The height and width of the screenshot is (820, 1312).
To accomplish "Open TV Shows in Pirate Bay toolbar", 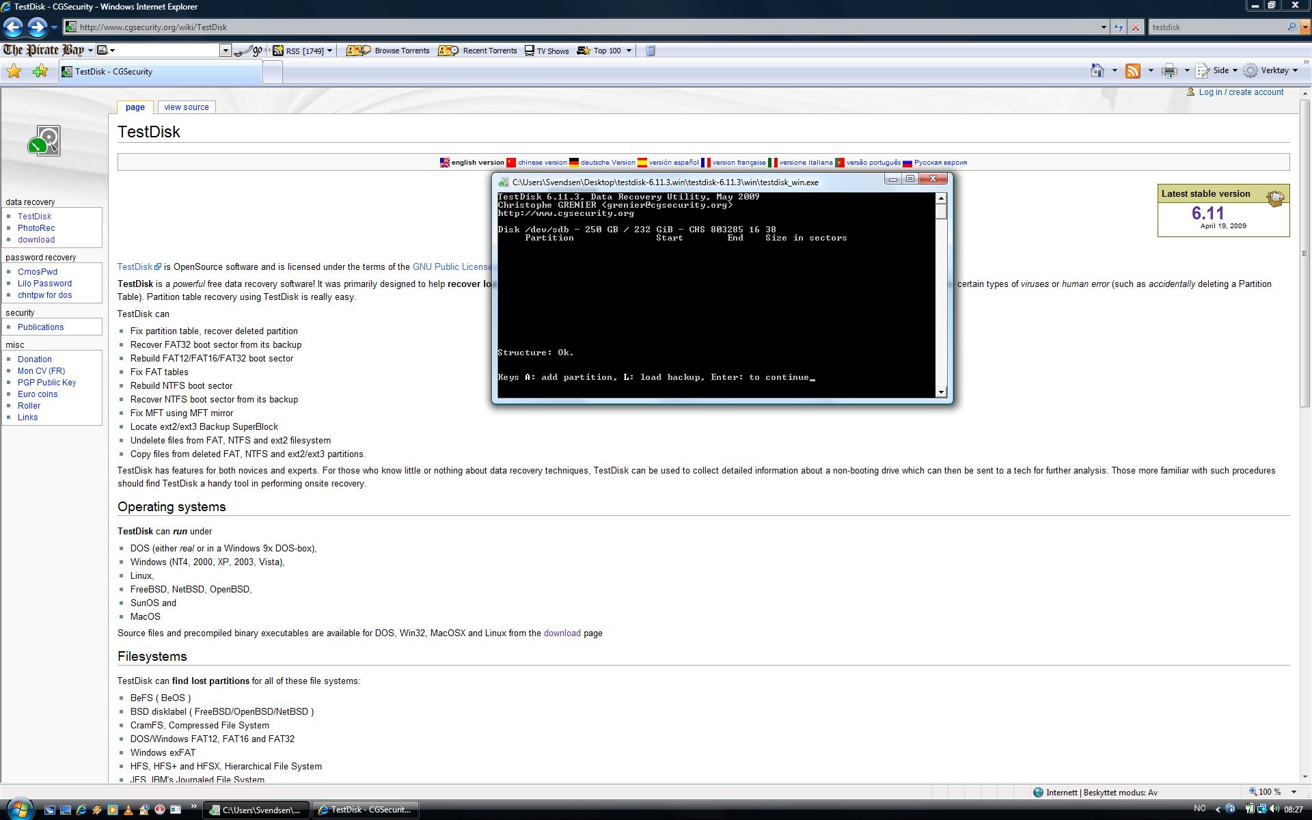I will 546,51.
